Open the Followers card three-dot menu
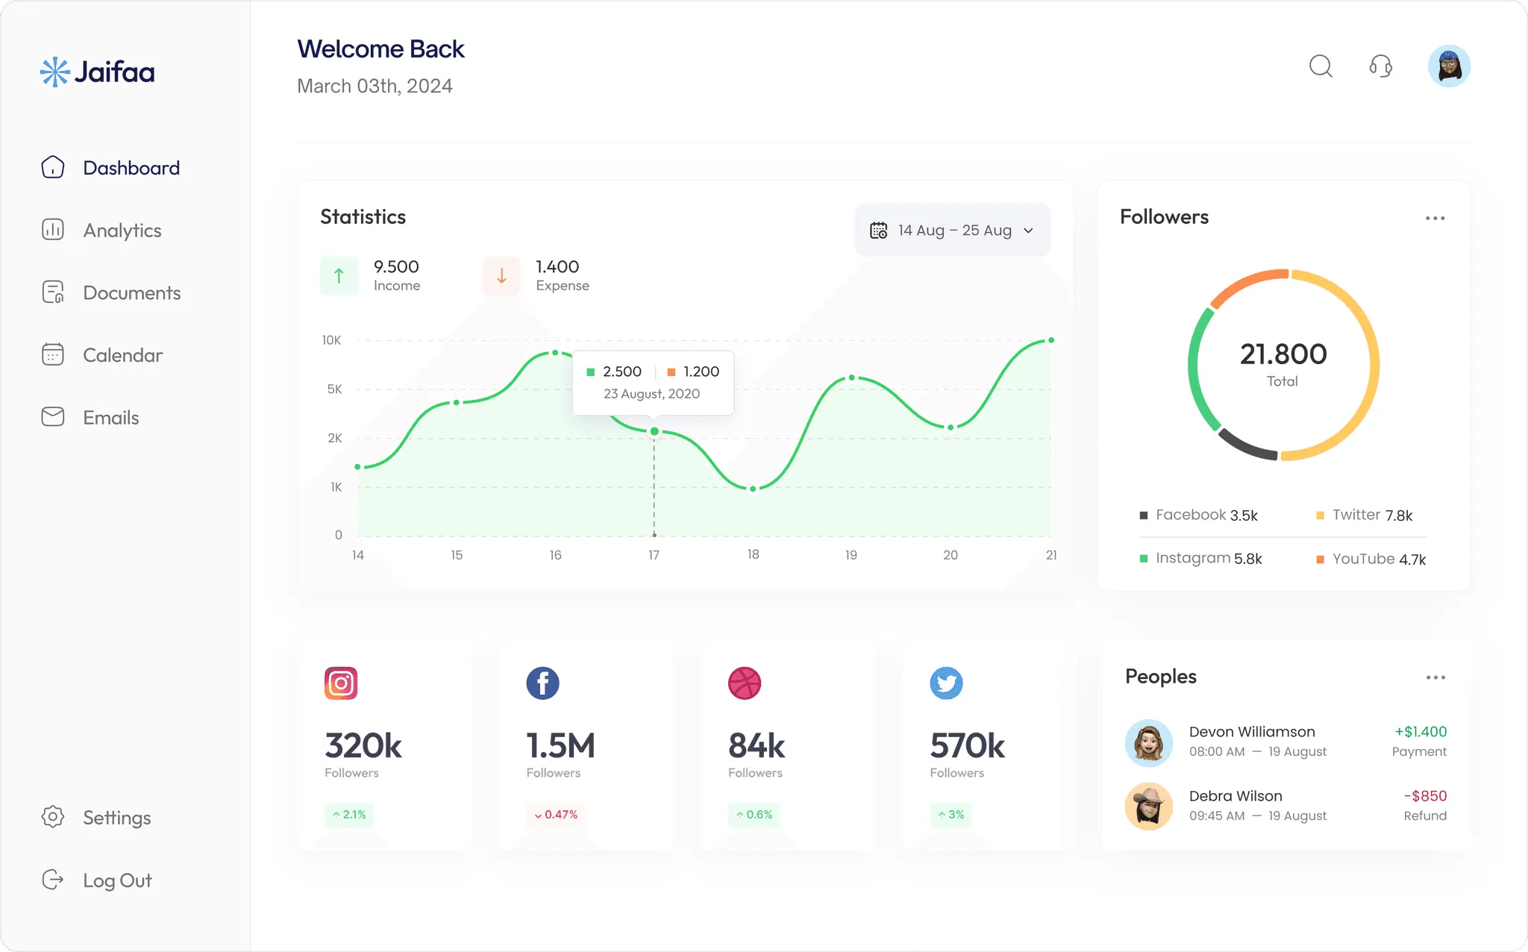This screenshot has height=952, width=1528. (1435, 218)
